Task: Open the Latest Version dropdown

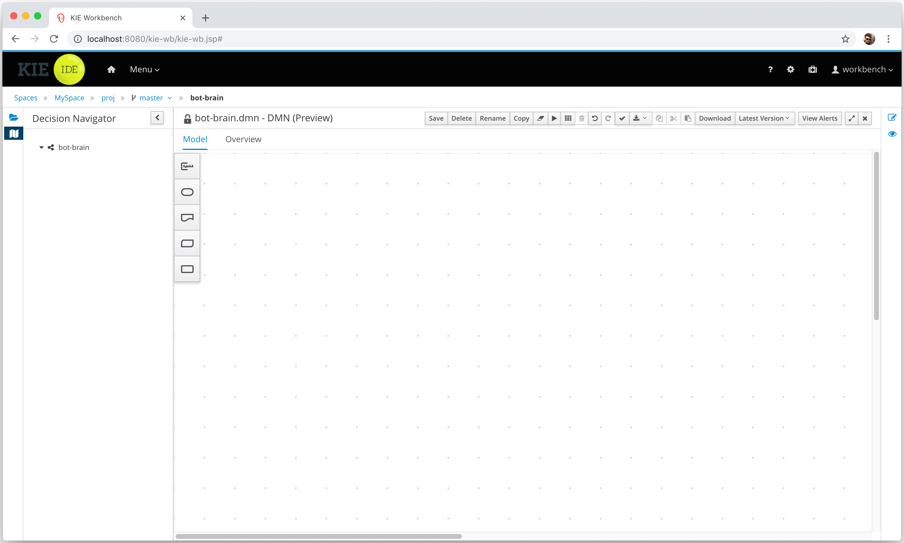Action: point(764,118)
